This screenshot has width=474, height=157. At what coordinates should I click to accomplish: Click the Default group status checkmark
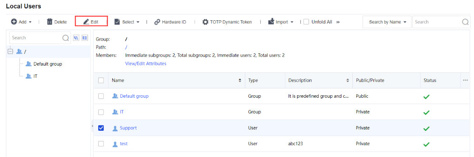426,96
